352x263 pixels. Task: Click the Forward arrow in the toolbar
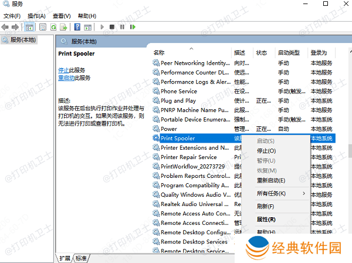(x=15, y=27)
